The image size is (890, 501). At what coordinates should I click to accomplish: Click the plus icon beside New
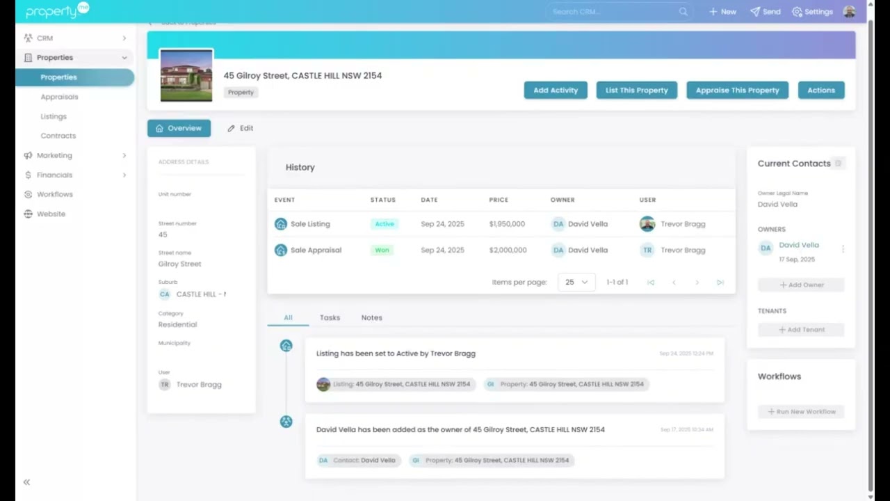point(713,12)
